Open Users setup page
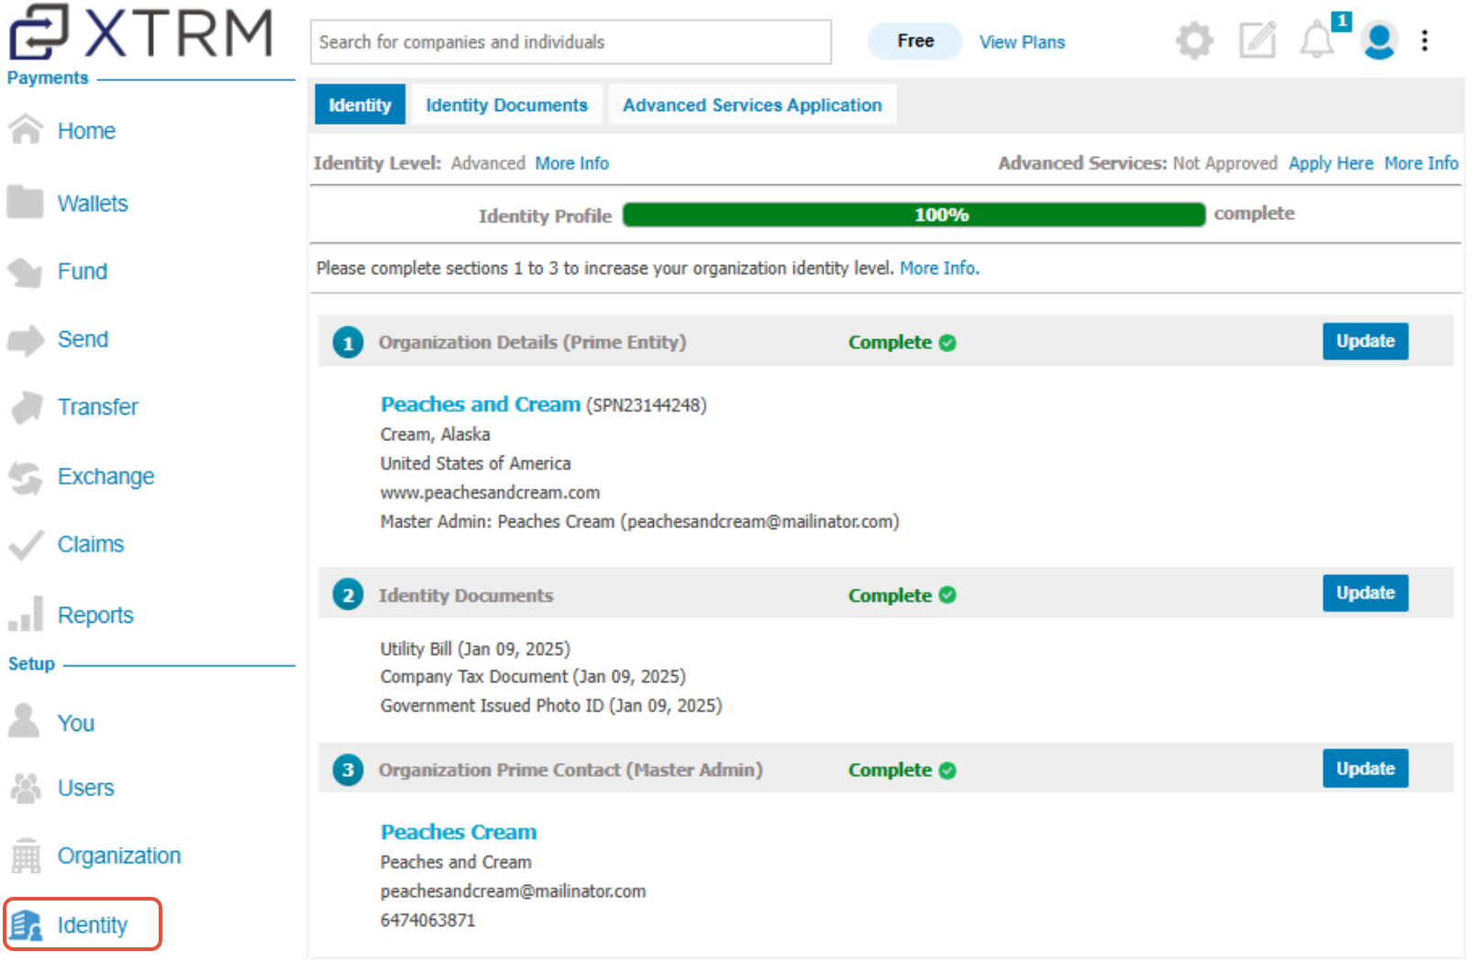 [x=86, y=788]
